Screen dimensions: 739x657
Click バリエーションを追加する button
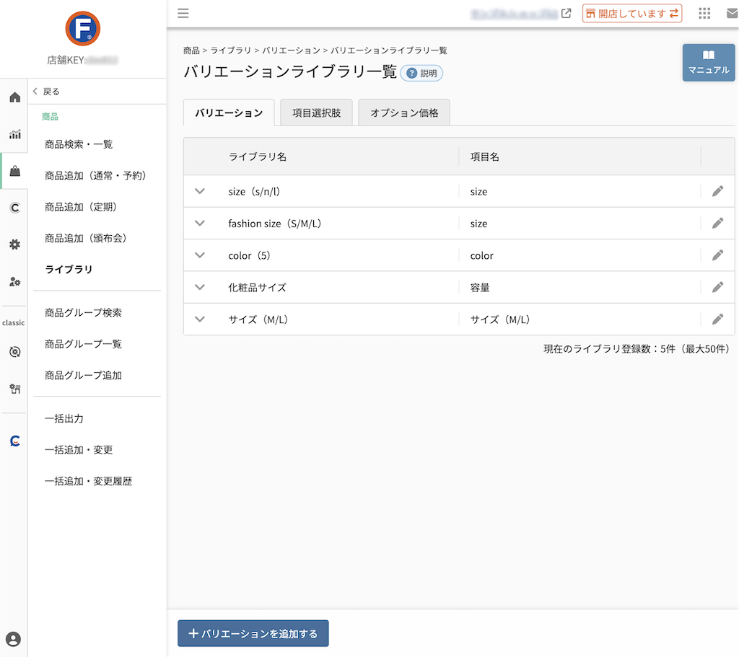[253, 633]
